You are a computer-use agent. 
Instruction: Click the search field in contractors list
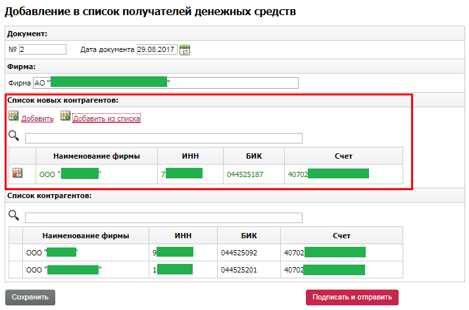(x=163, y=218)
